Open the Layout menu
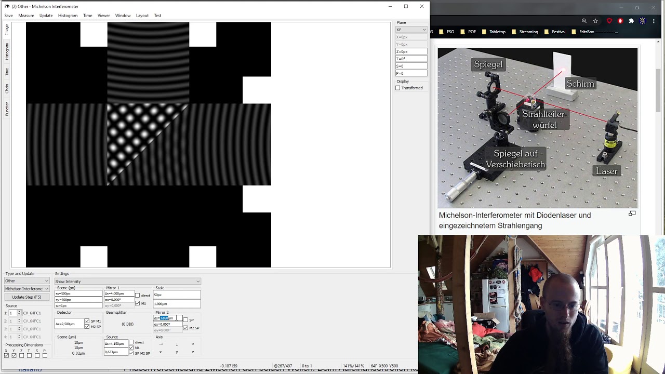The height and width of the screenshot is (374, 665). pyautogui.click(x=142, y=16)
